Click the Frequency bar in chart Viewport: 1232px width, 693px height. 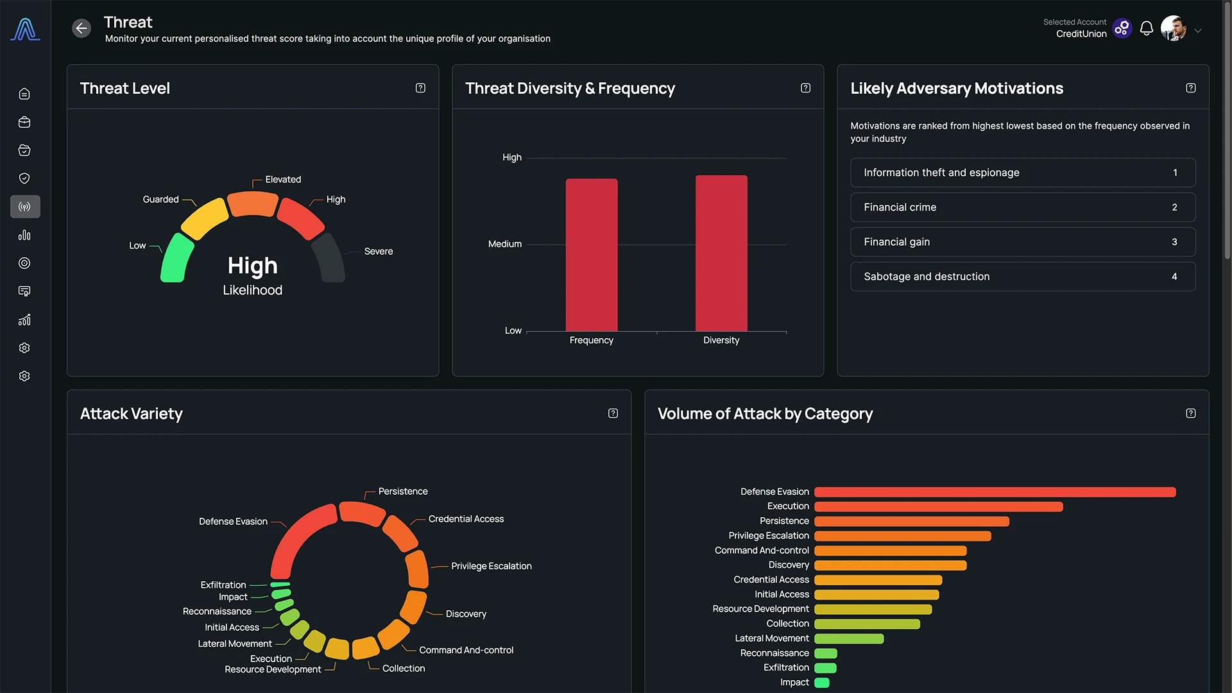[592, 255]
